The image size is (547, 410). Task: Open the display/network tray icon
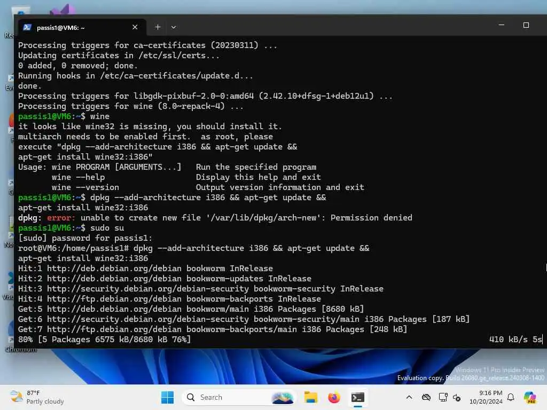(x=443, y=397)
